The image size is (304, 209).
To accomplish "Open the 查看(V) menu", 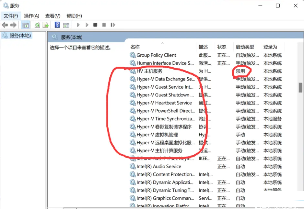I will 53,16.
